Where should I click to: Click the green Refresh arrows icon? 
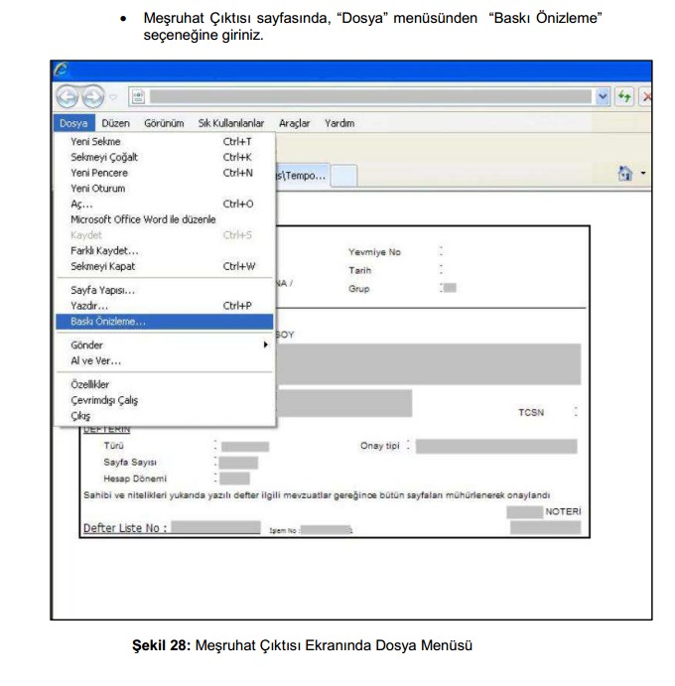pyautogui.click(x=623, y=96)
